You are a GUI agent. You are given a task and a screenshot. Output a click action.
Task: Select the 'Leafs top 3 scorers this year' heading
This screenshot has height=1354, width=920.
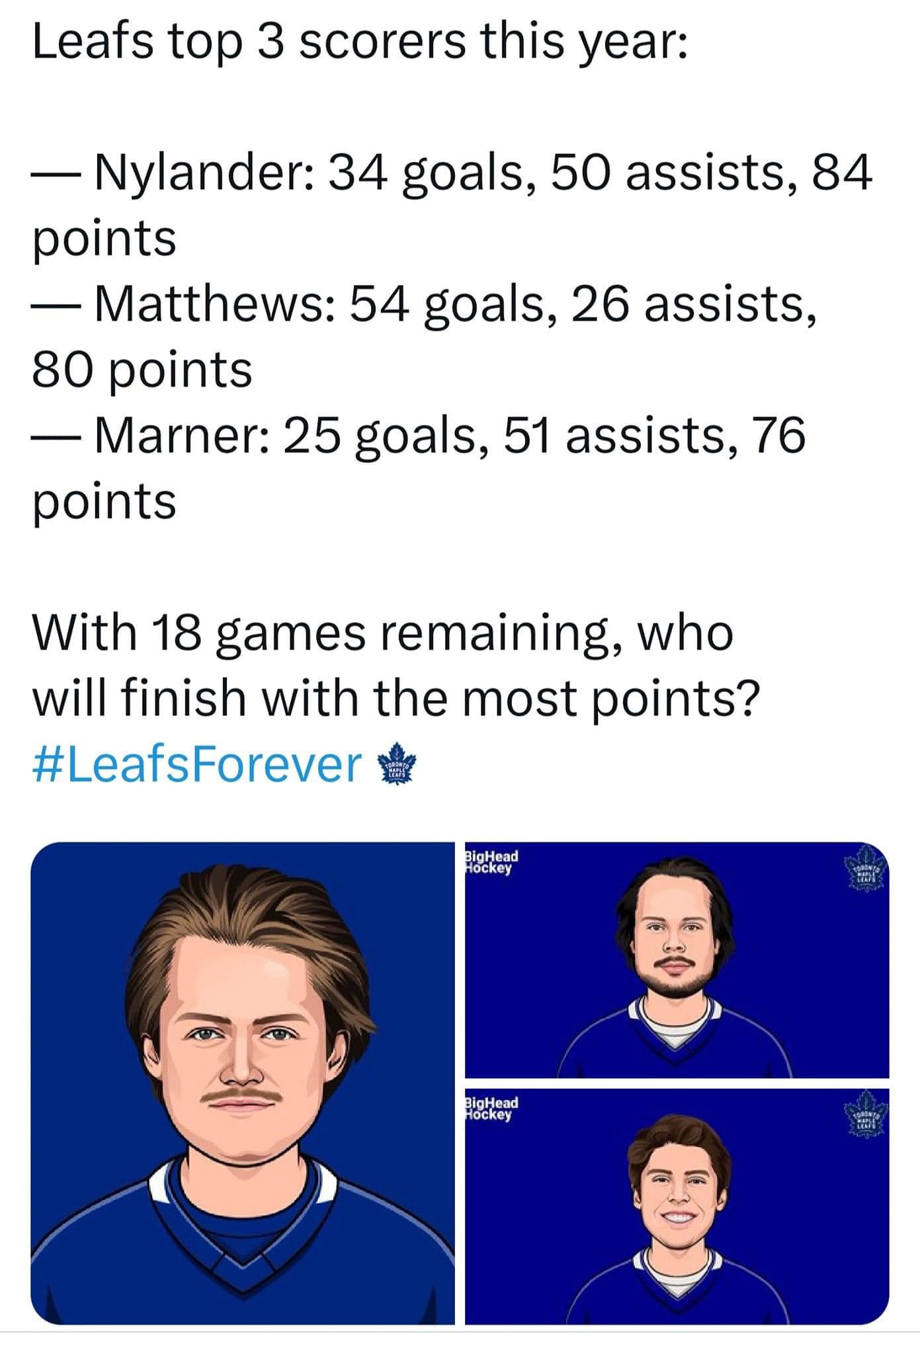(360, 42)
